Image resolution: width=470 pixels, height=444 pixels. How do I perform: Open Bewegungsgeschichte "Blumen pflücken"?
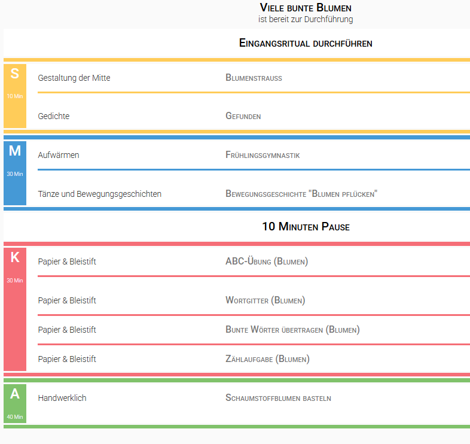tap(301, 194)
